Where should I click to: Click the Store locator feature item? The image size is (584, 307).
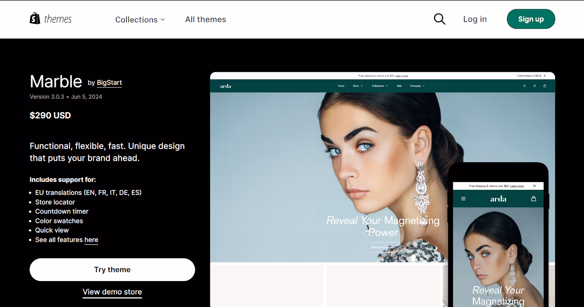pyautogui.click(x=55, y=202)
